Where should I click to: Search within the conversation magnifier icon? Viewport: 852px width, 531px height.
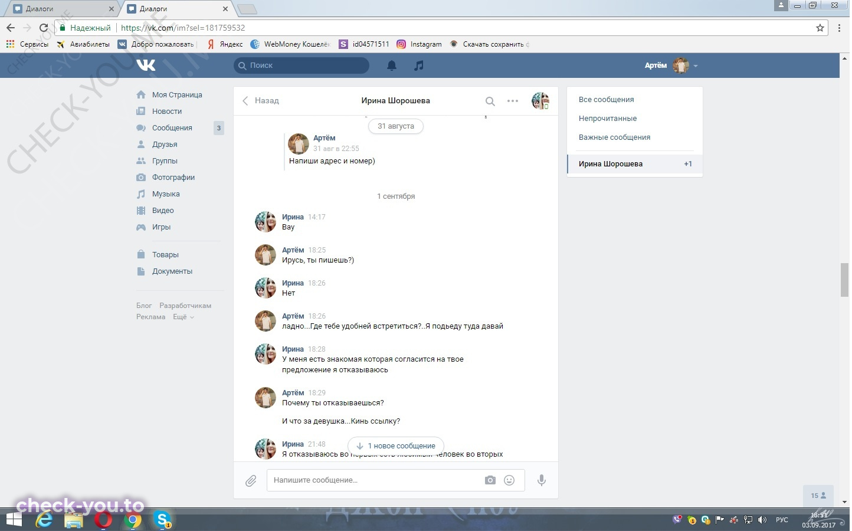click(x=490, y=101)
